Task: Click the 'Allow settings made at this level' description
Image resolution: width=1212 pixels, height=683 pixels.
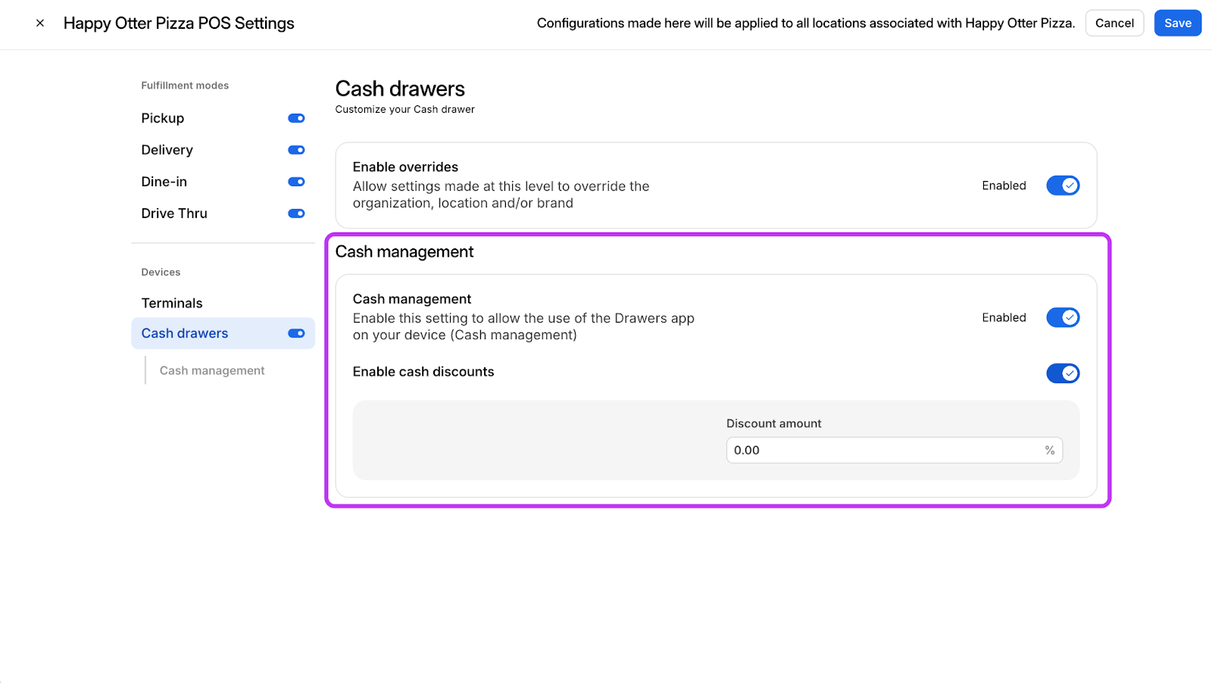Action: [501, 195]
